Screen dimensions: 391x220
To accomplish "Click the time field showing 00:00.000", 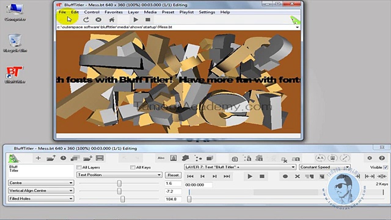I will [x=199, y=185].
